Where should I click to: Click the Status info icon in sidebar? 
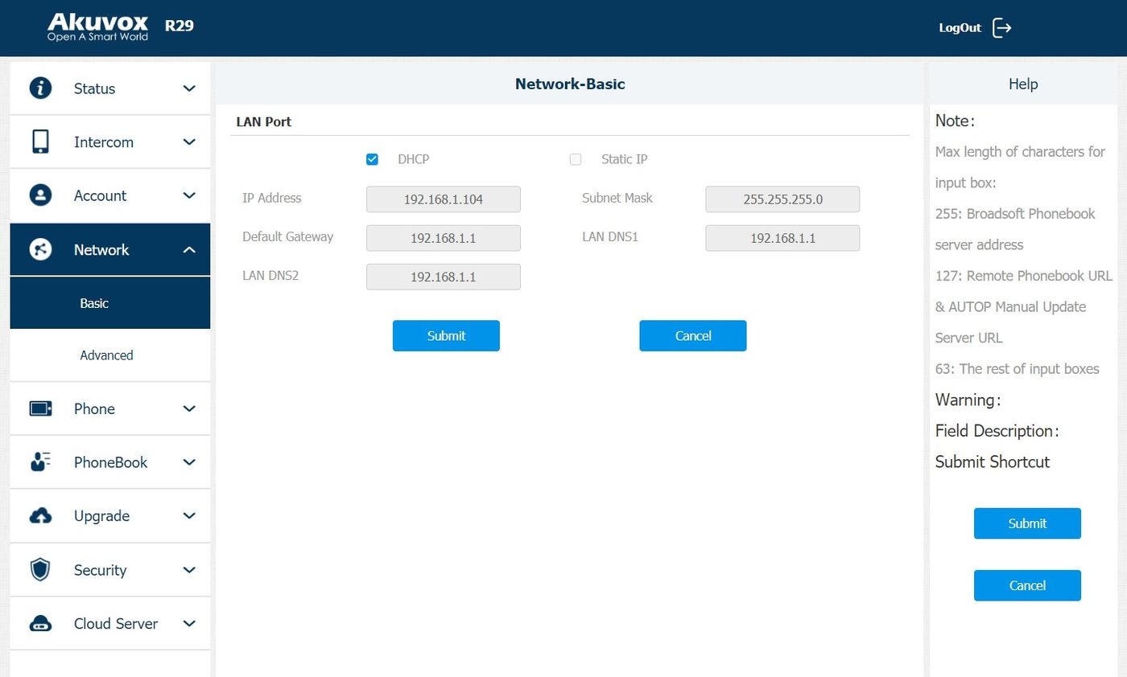pyautogui.click(x=40, y=88)
